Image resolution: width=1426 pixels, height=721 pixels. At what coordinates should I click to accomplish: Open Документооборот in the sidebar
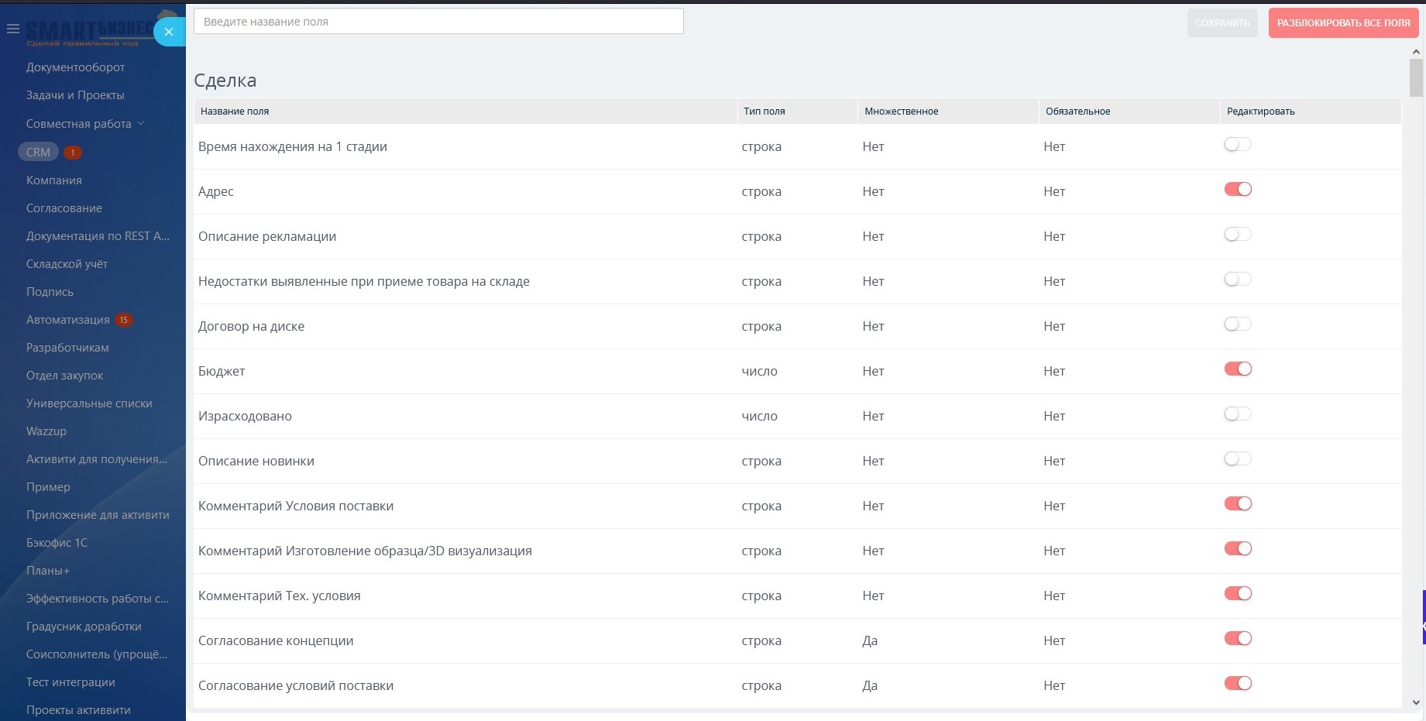[x=75, y=67]
